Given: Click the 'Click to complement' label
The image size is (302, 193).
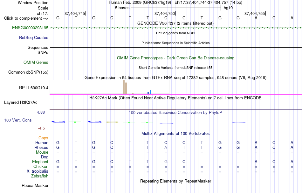Looking at the screenshot, I should click(26, 18).
